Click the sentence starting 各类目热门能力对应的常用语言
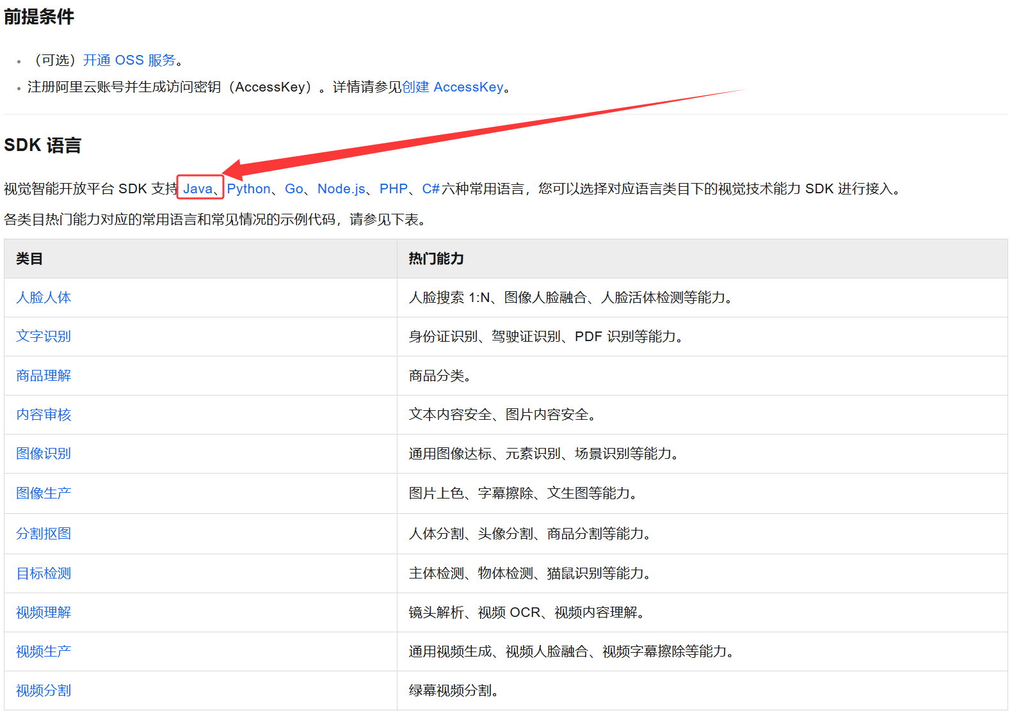Screen dimensions: 1012x711 tap(215, 220)
